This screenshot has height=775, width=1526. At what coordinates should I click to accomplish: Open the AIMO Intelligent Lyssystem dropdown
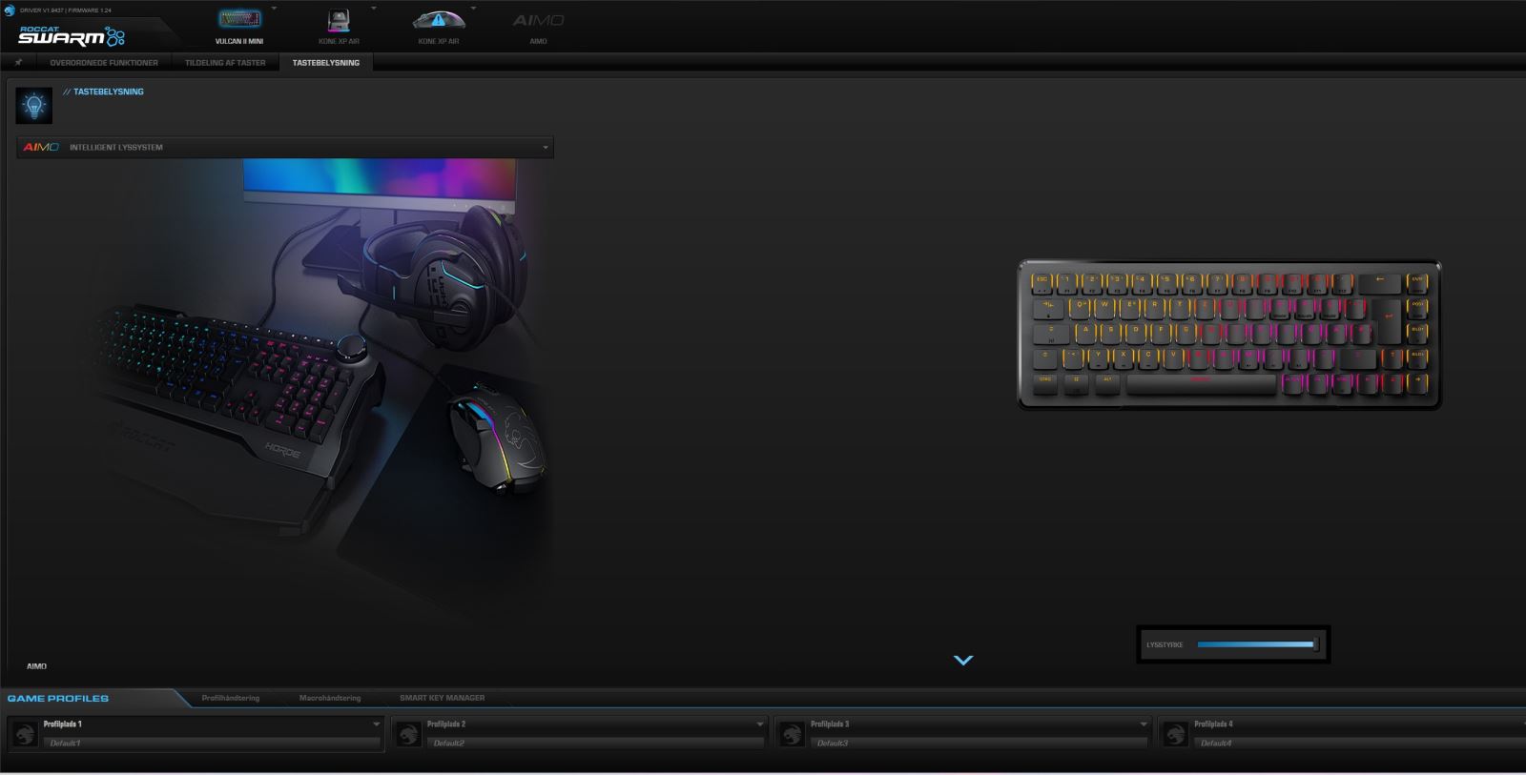click(x=285, y=147)
